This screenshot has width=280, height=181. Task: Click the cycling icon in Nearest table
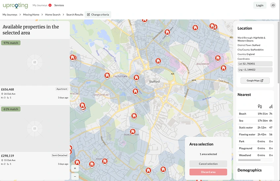(271, 106)
